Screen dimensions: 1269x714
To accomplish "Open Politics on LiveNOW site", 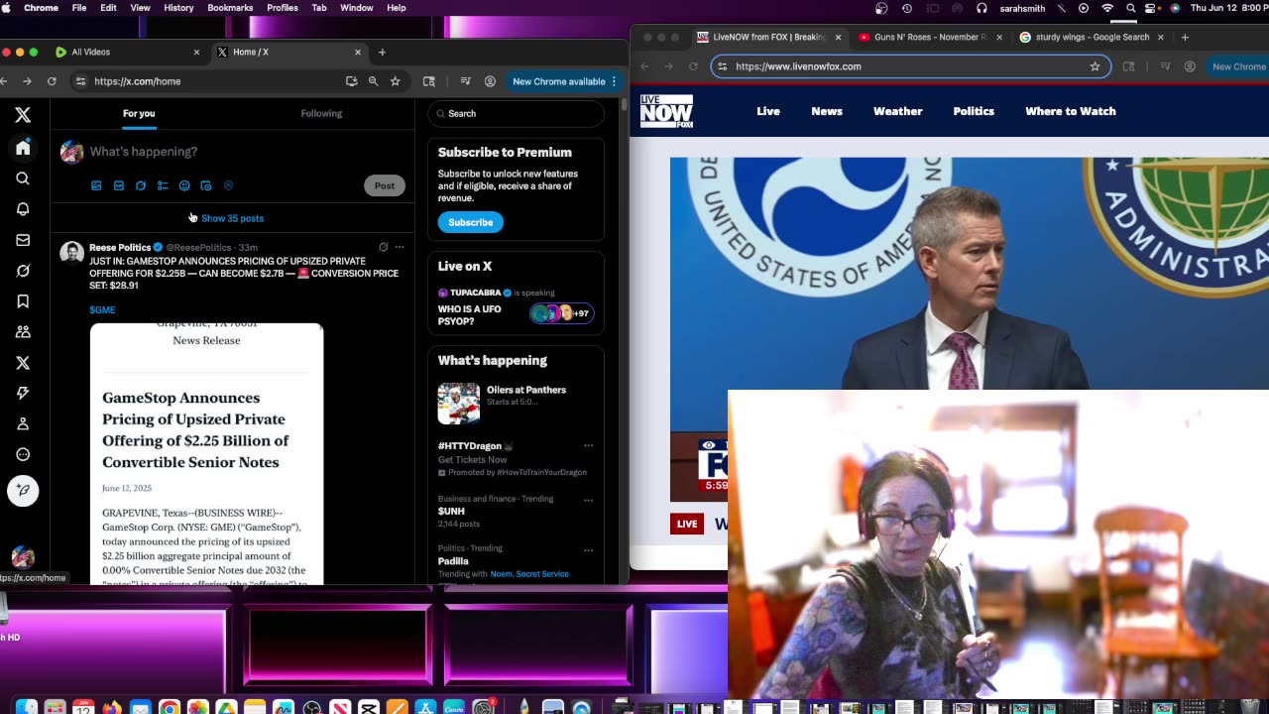I will pos(974,111).
